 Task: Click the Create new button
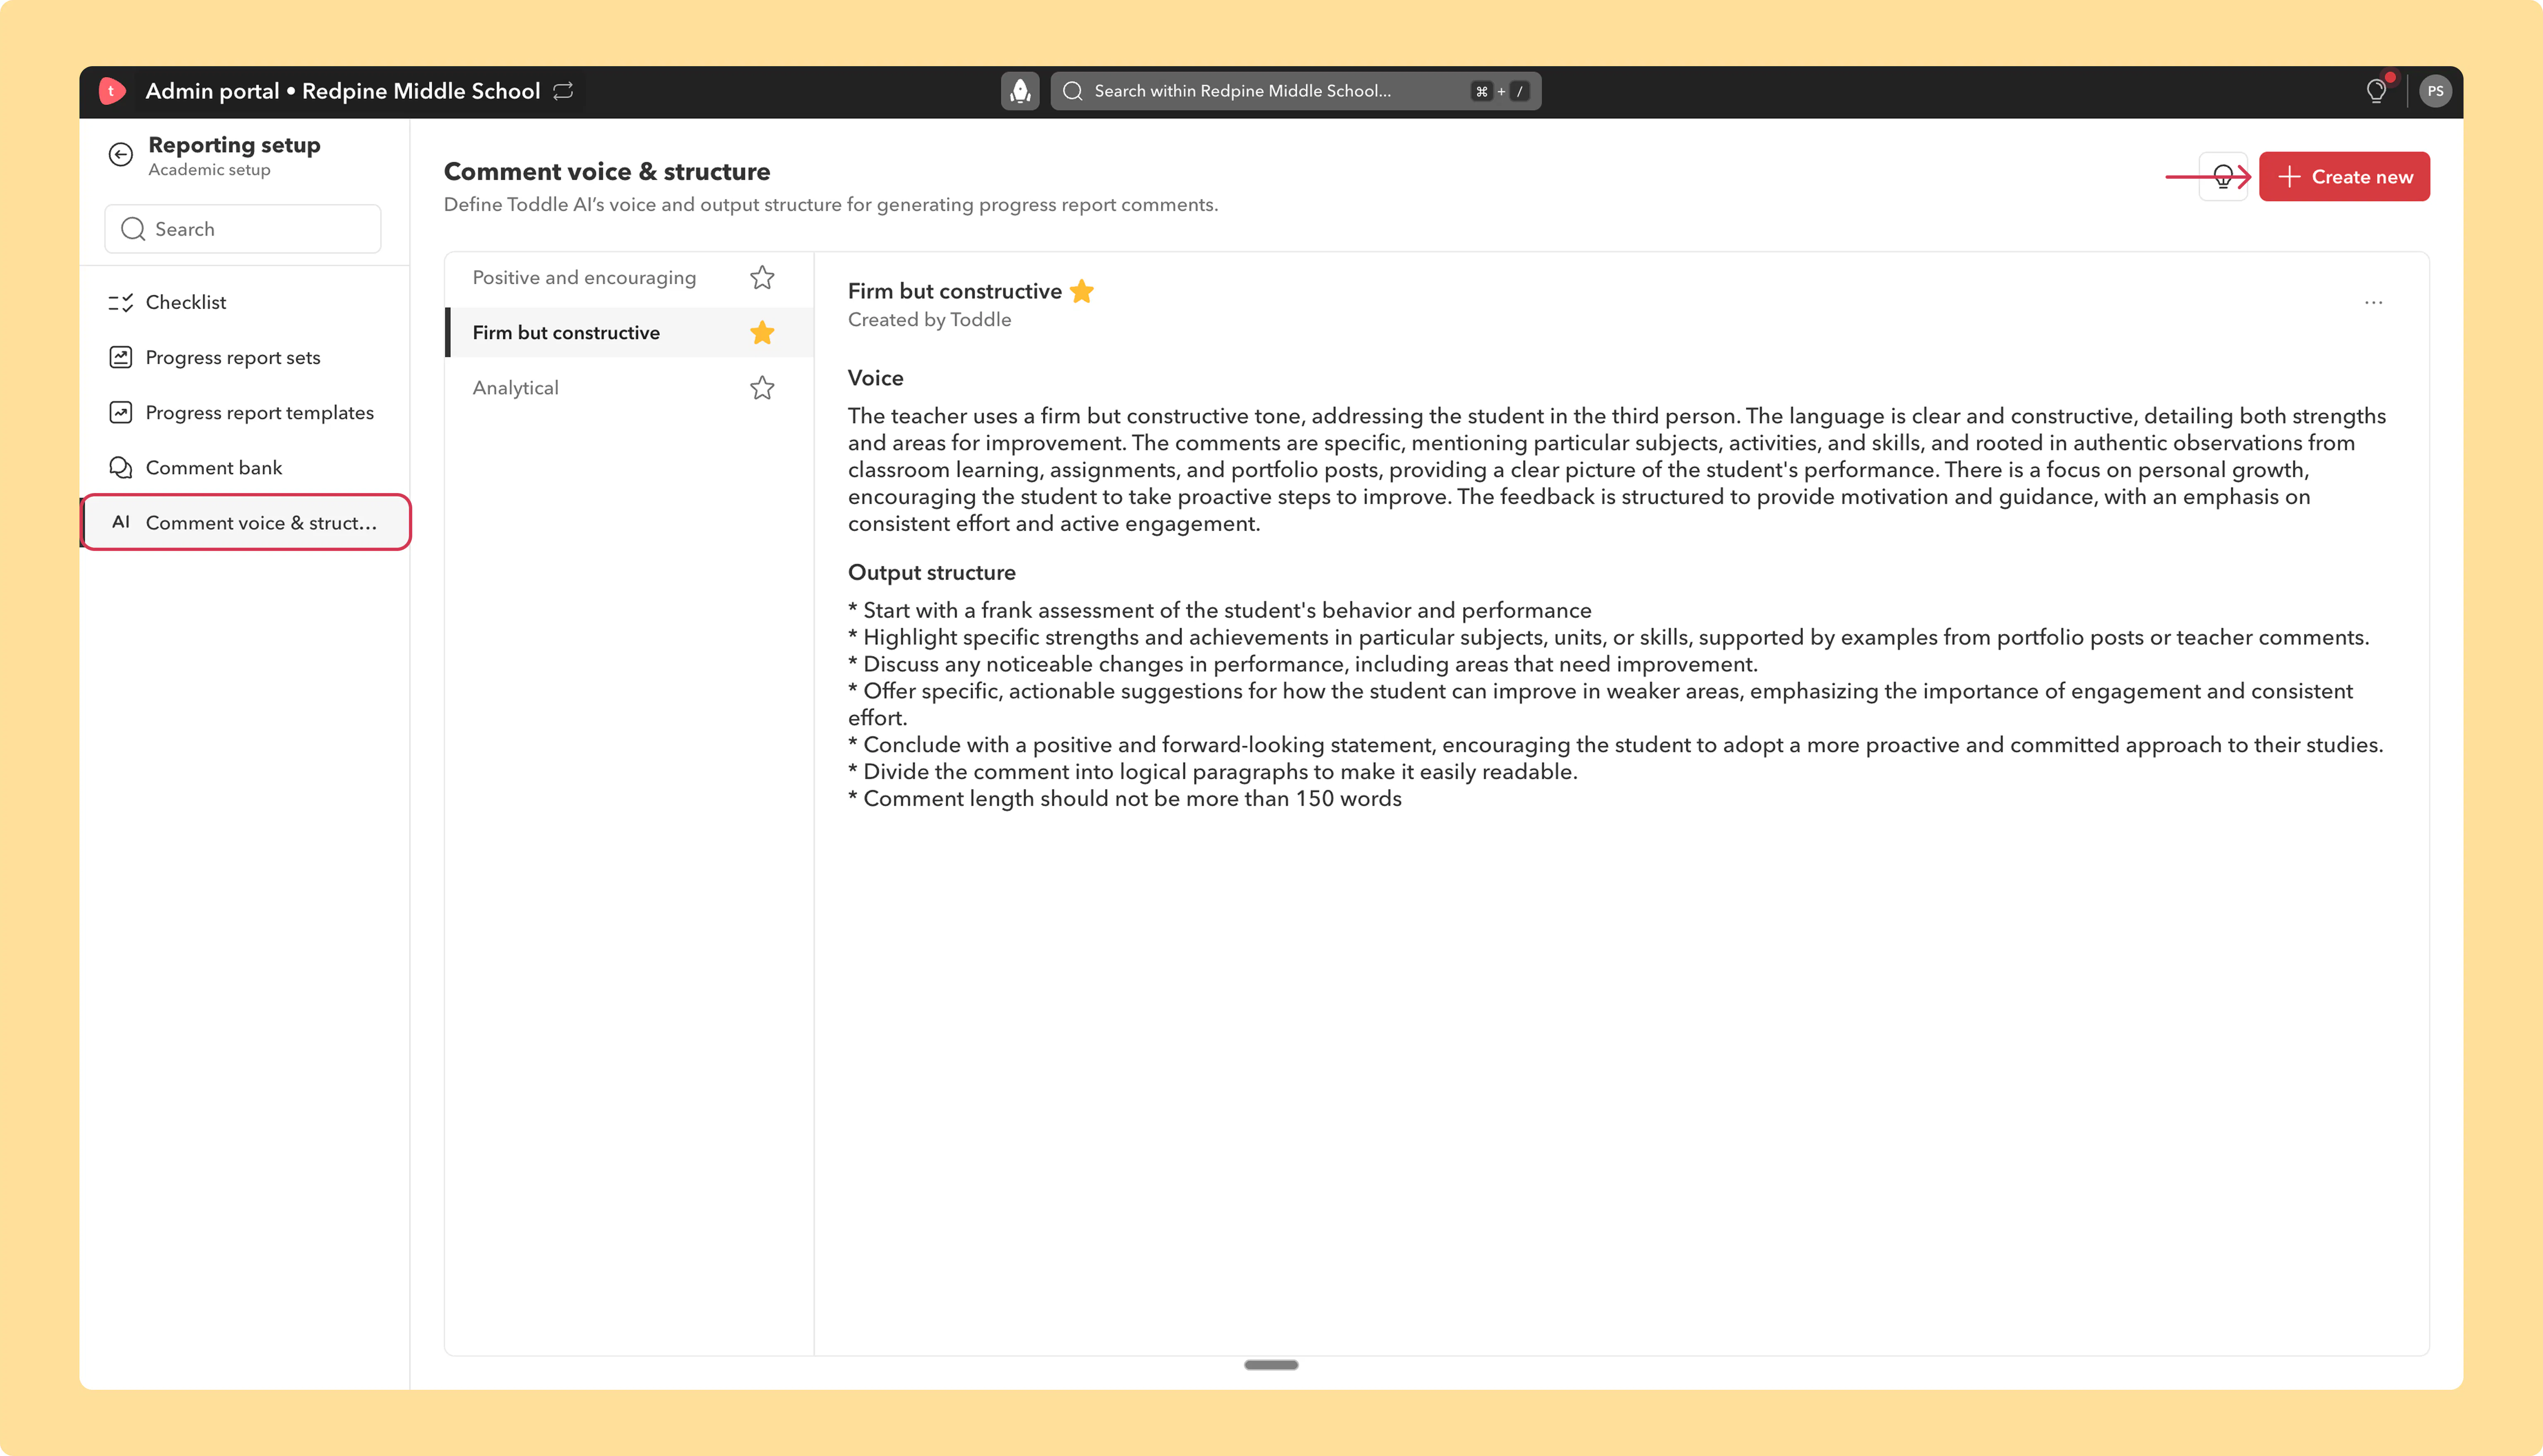2344,177
